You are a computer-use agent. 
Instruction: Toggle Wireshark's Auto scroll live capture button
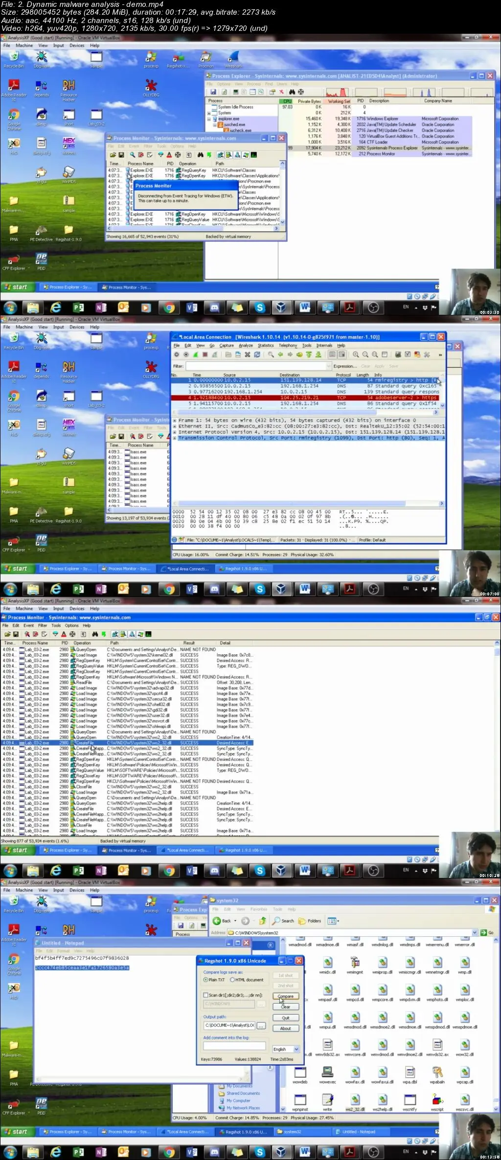tap(342, 355)
